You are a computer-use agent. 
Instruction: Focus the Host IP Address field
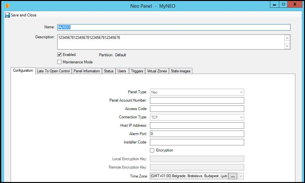[197, 125]
